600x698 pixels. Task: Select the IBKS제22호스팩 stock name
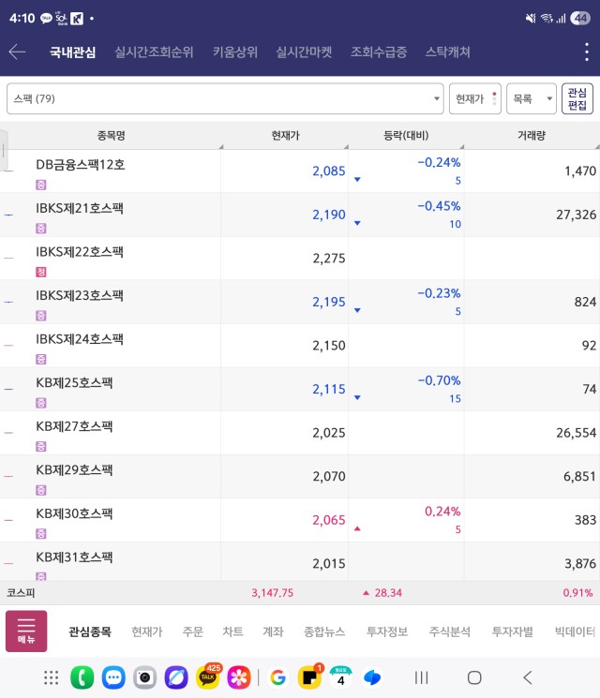tap(80, 252)
